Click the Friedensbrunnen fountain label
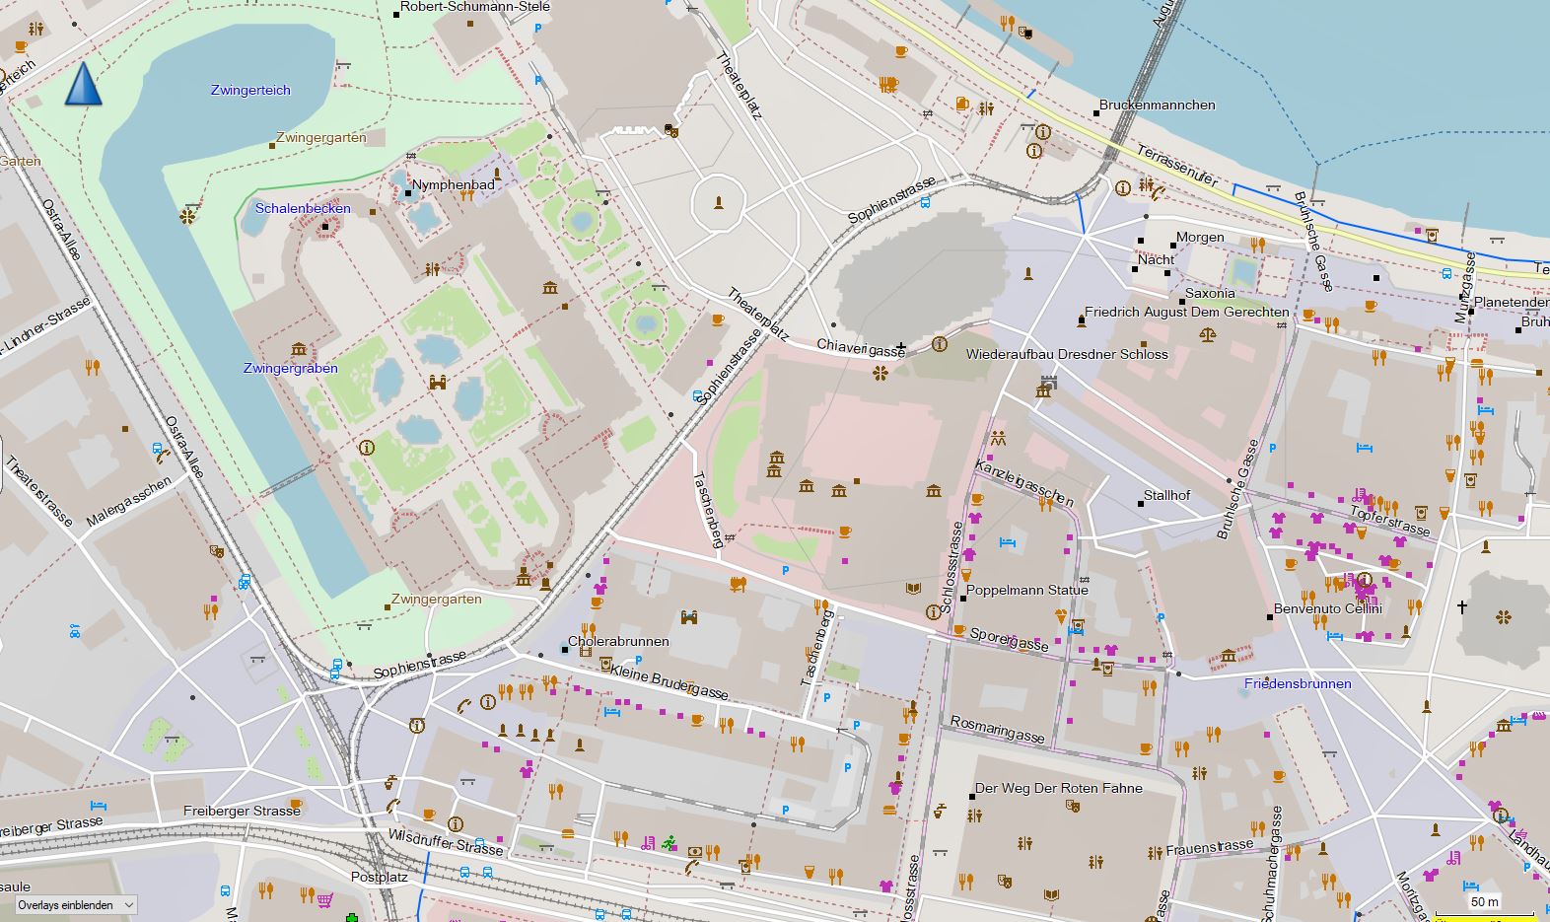 coord(1297,683)
